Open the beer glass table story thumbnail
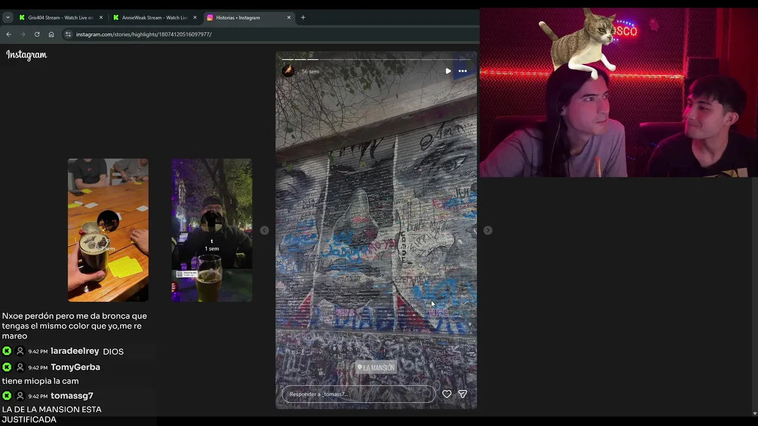The image size is (758, 426). coord(108,230)
